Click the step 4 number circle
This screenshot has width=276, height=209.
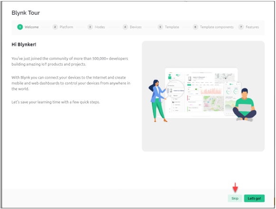125,27
